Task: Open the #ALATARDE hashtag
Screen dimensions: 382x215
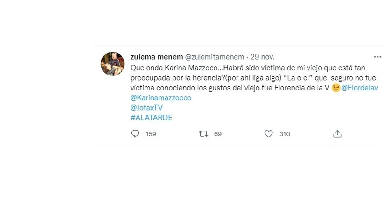Action: (x=152, y=118)
